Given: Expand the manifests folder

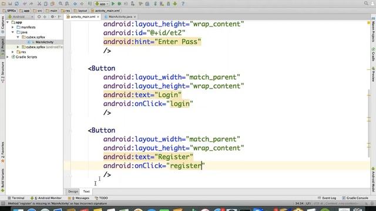Looking at the screenshot, I should click(13, 28).
